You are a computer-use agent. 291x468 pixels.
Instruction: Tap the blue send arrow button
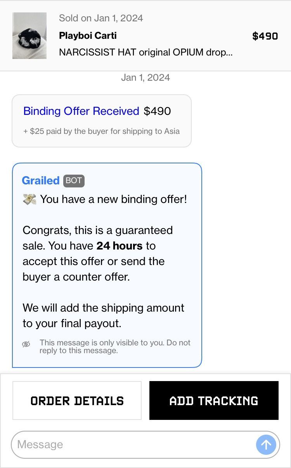pyautogui.click(x=266, y=444)
